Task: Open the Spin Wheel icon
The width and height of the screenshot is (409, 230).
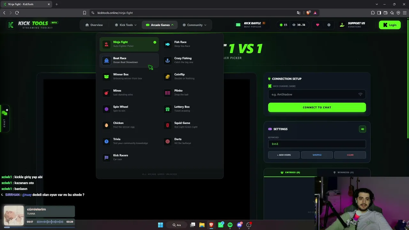Action: pos(106,109)
